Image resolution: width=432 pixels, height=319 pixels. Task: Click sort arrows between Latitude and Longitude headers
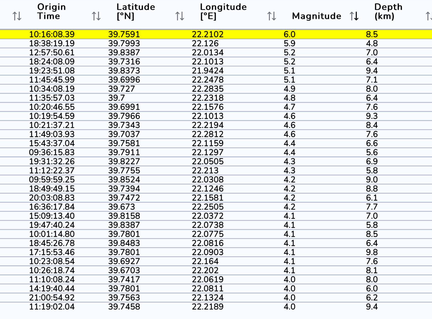180,16
